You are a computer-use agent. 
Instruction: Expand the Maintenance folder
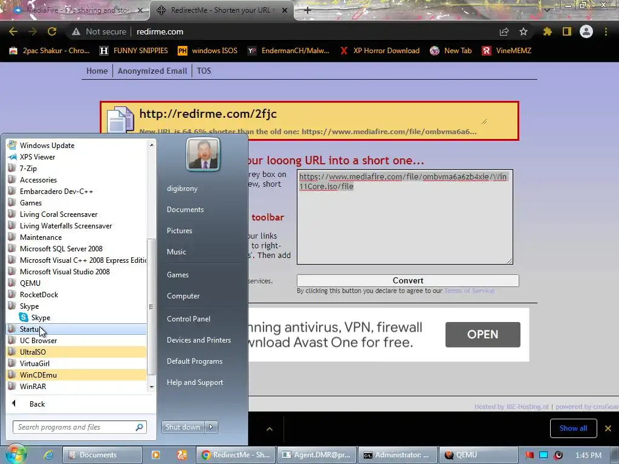(x=77, y=237)
